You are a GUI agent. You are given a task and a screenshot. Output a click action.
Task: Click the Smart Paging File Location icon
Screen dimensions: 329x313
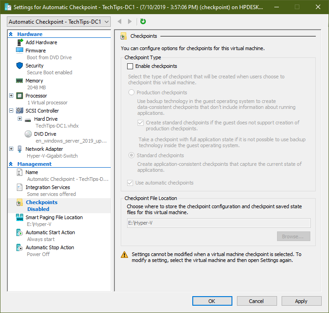tap(20, 217)
